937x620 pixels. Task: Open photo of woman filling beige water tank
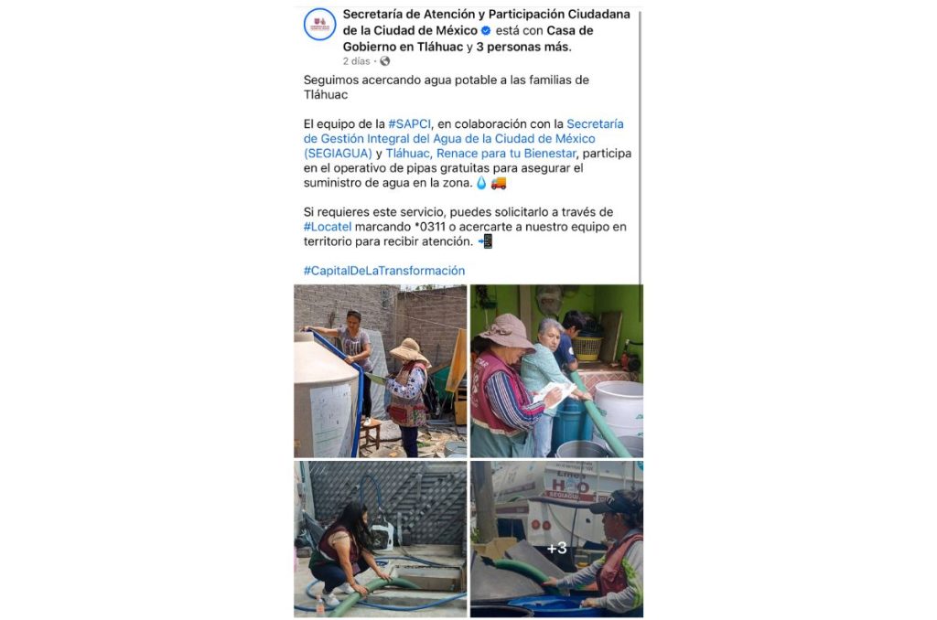click(x=380, y=371)
